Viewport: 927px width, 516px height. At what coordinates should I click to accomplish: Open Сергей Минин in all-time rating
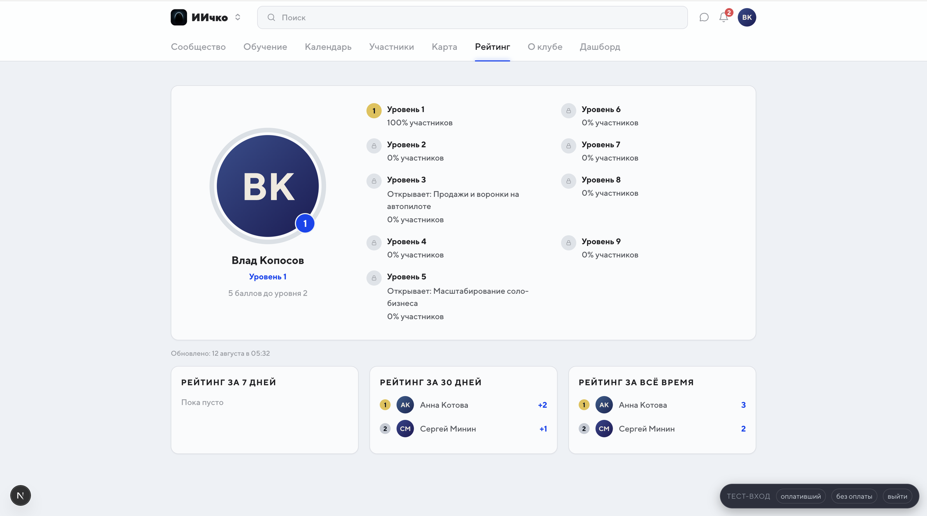(x=647, y=428)
